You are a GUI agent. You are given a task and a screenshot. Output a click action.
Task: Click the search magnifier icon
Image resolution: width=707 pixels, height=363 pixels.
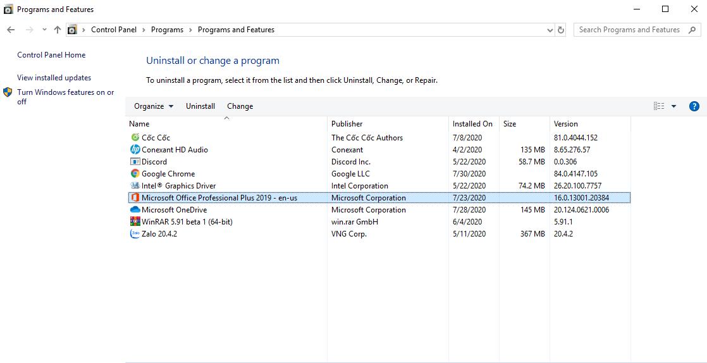[x=692, y=30]
